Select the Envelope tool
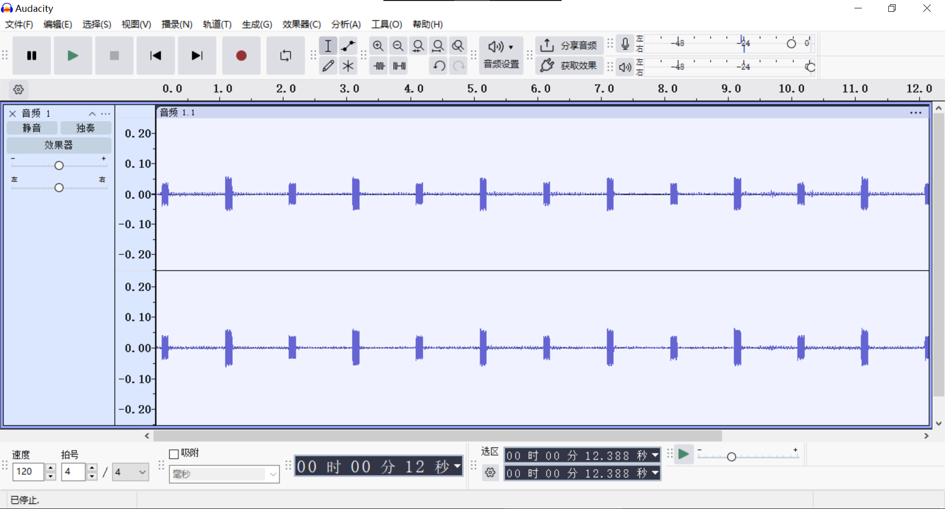 click(x=348, y=46)
